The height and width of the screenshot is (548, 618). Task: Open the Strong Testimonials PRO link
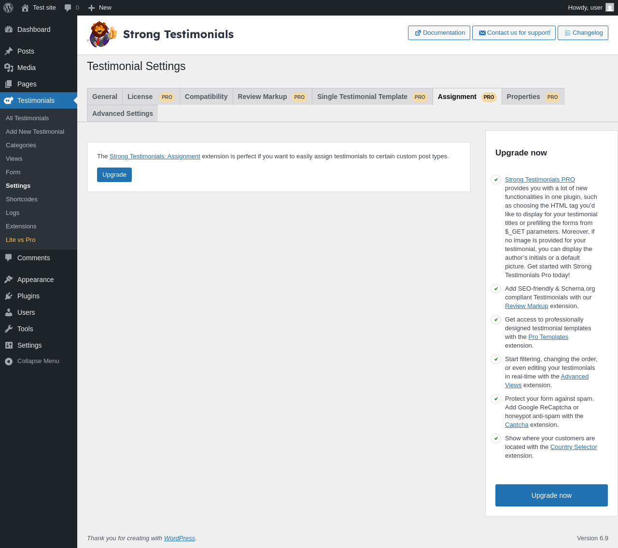[x=540, y=180]
